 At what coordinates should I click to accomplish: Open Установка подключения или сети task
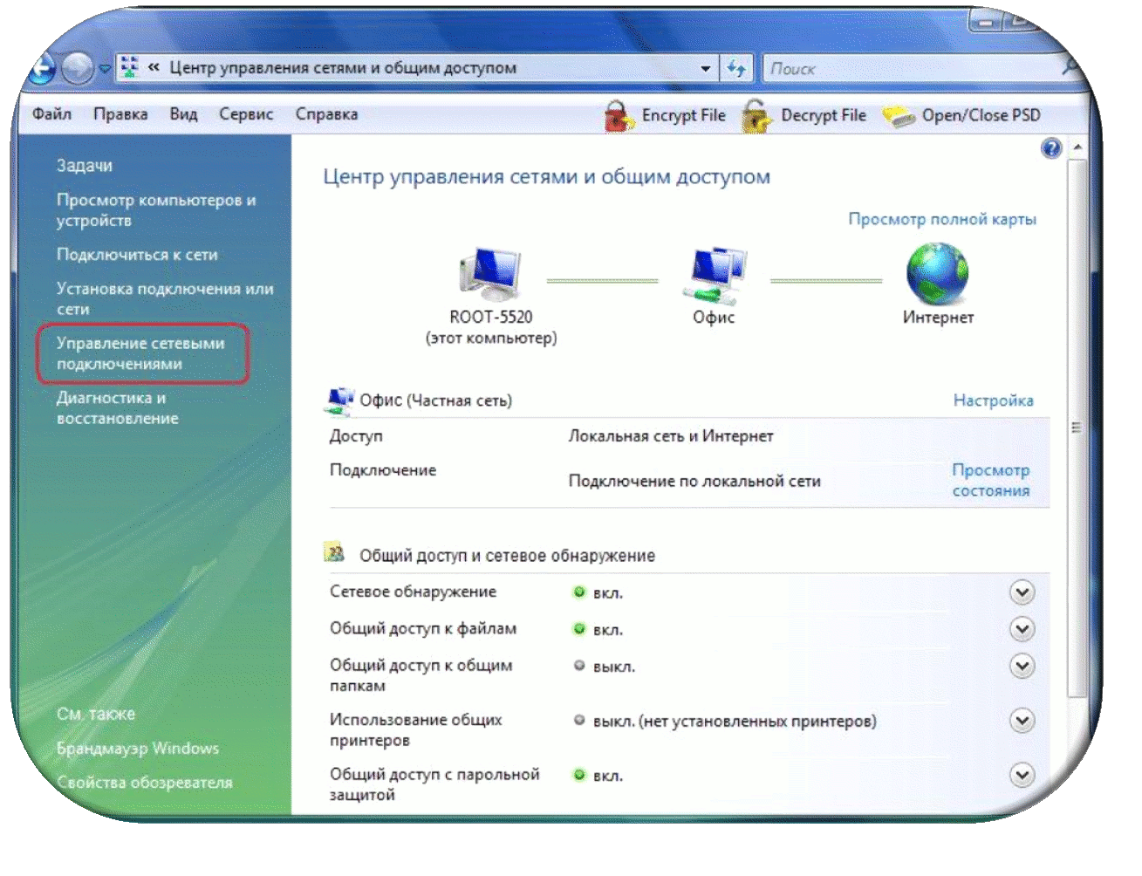pyautogui.click(x=165, y=298)
